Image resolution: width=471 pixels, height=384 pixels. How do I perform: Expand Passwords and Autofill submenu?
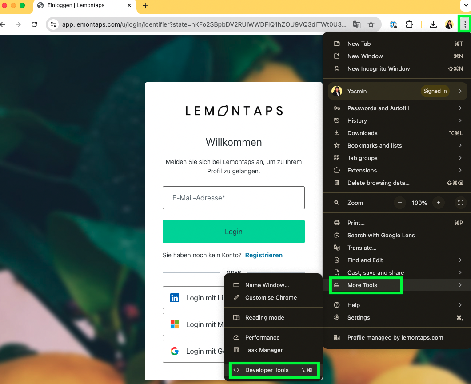[398, 108]
